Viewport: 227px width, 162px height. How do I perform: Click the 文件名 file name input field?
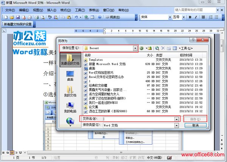point(139,119)
